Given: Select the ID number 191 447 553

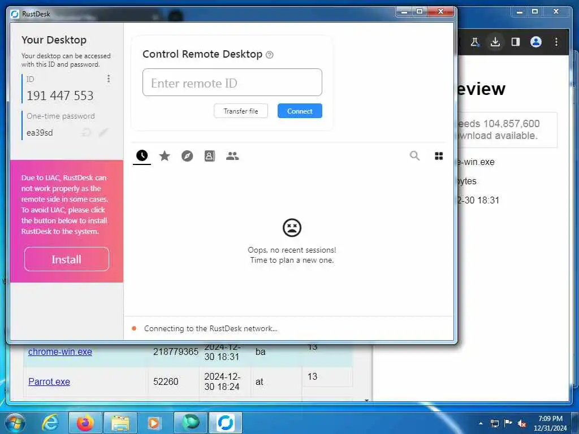Looking at the screenshot, I should click(x=60, y=96).
